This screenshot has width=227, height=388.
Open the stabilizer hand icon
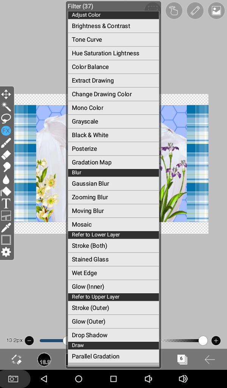tap(174, 10)
